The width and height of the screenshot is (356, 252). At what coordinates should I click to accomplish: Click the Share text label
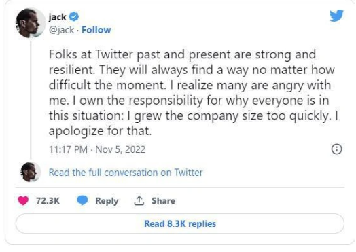click(x=163, y=200)
